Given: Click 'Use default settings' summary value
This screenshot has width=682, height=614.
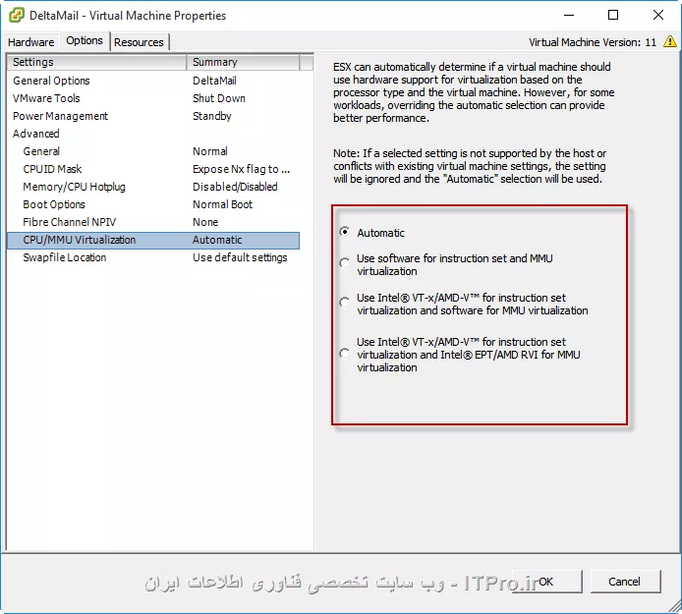Looking at the screenshot, I should click(240, 257).
